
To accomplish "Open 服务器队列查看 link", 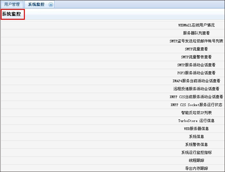I will (196, 33).
